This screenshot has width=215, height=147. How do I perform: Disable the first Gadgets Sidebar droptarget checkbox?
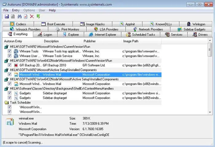10,93
